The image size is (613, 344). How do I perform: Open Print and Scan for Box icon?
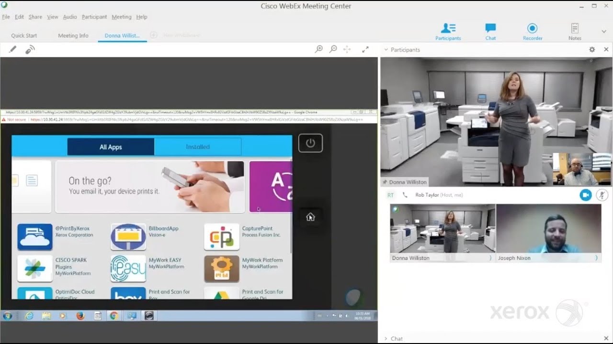pyautogui.click(x=128, y=293)
